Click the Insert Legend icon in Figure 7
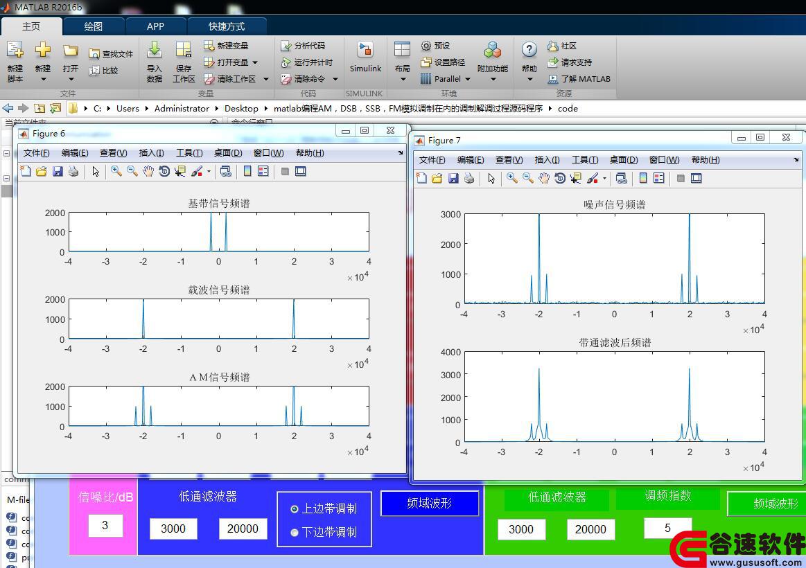 [x=659, y=178]
